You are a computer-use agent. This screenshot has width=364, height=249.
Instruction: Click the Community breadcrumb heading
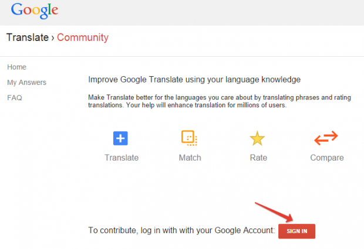pyautogui.click(x=83, y=37)
